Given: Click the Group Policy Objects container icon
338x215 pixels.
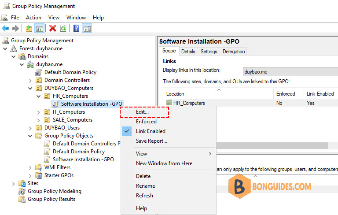Looking at the screenshot, I should point(39,136).
